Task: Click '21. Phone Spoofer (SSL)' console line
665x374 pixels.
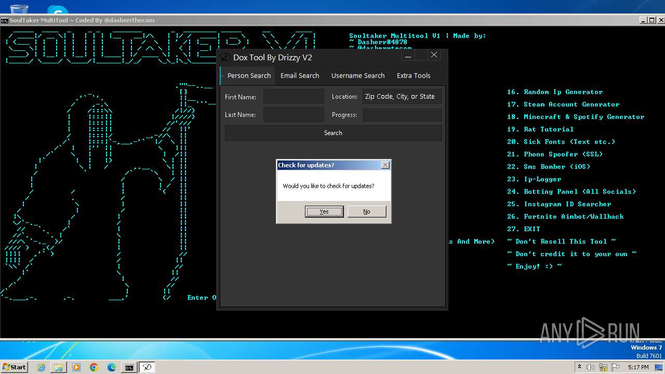Action: (x=555, y=154)
